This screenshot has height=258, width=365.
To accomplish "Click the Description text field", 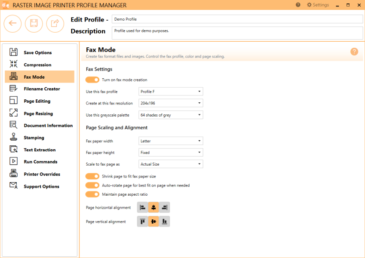I will click(237, 33).
